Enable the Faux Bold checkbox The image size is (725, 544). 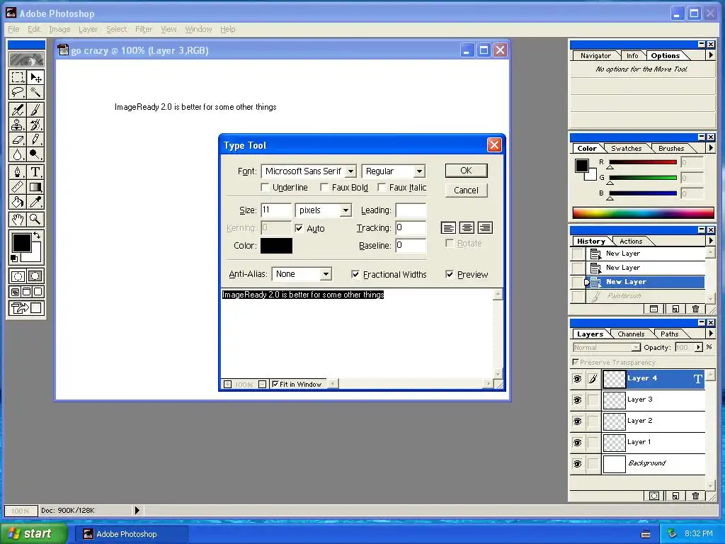coord(324,187)
